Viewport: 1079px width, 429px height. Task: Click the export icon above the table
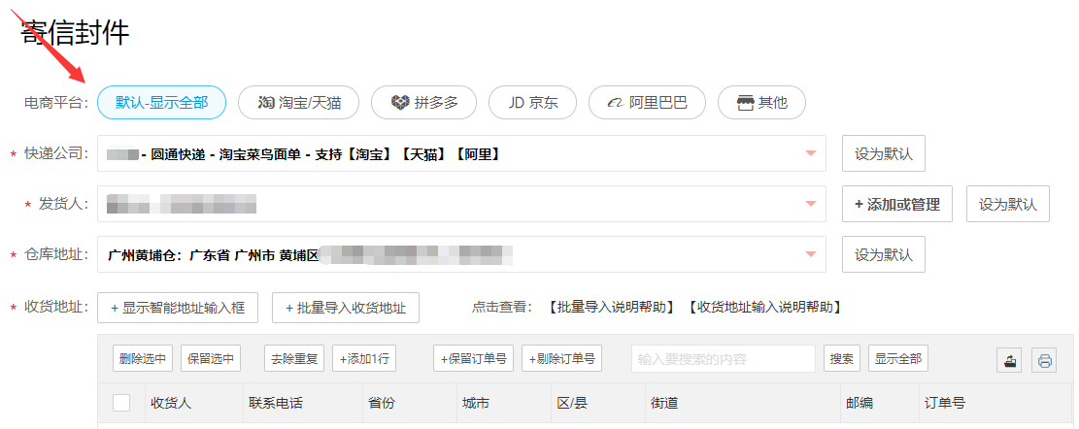click(x=1009, y=359)
